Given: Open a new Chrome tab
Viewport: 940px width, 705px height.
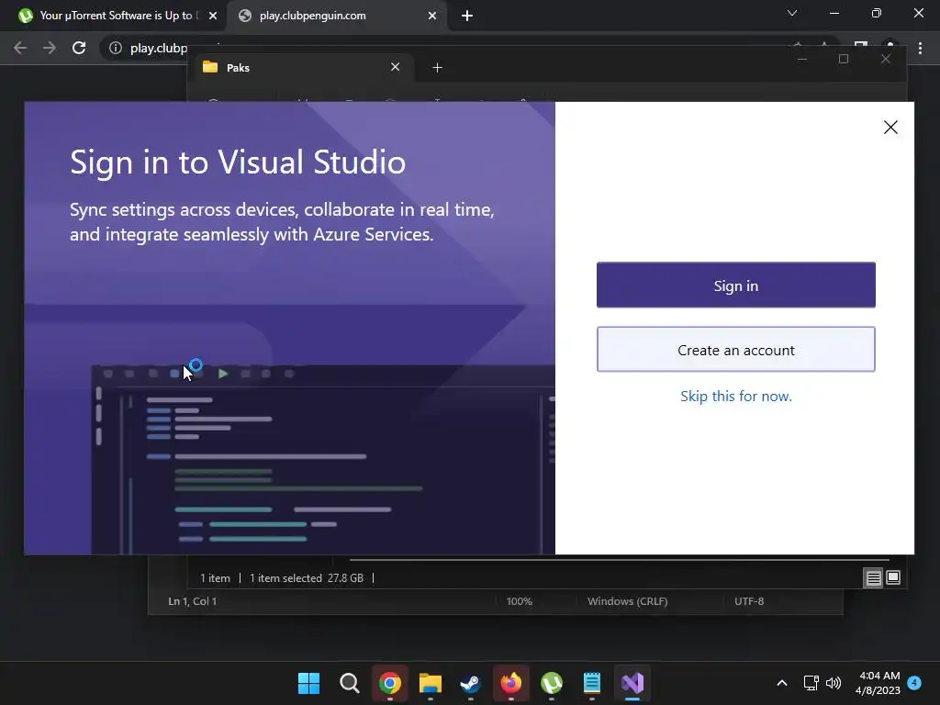Looking at the screenshot, I should pos(467,17).
